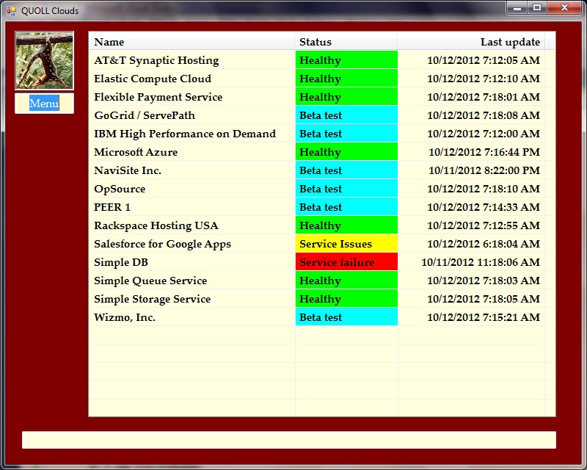Image resolution: width=587 pixels, height=470 pixels.
Task: Click the quoll animal picture thumbnail
Action: [x=45, y=61]
